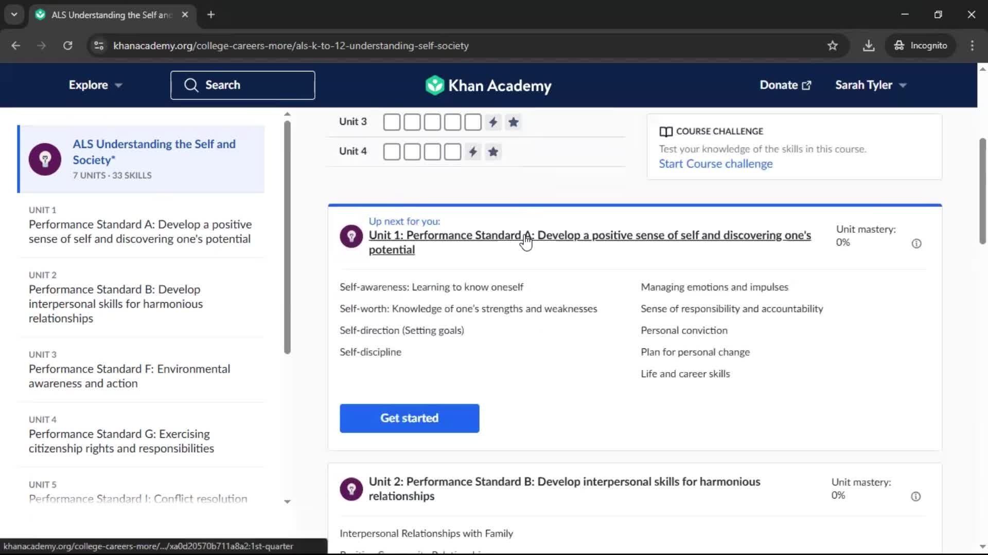Open the Unit 3 row label
The width and height of the screenshot is (988, 555).
click(352, 122)
